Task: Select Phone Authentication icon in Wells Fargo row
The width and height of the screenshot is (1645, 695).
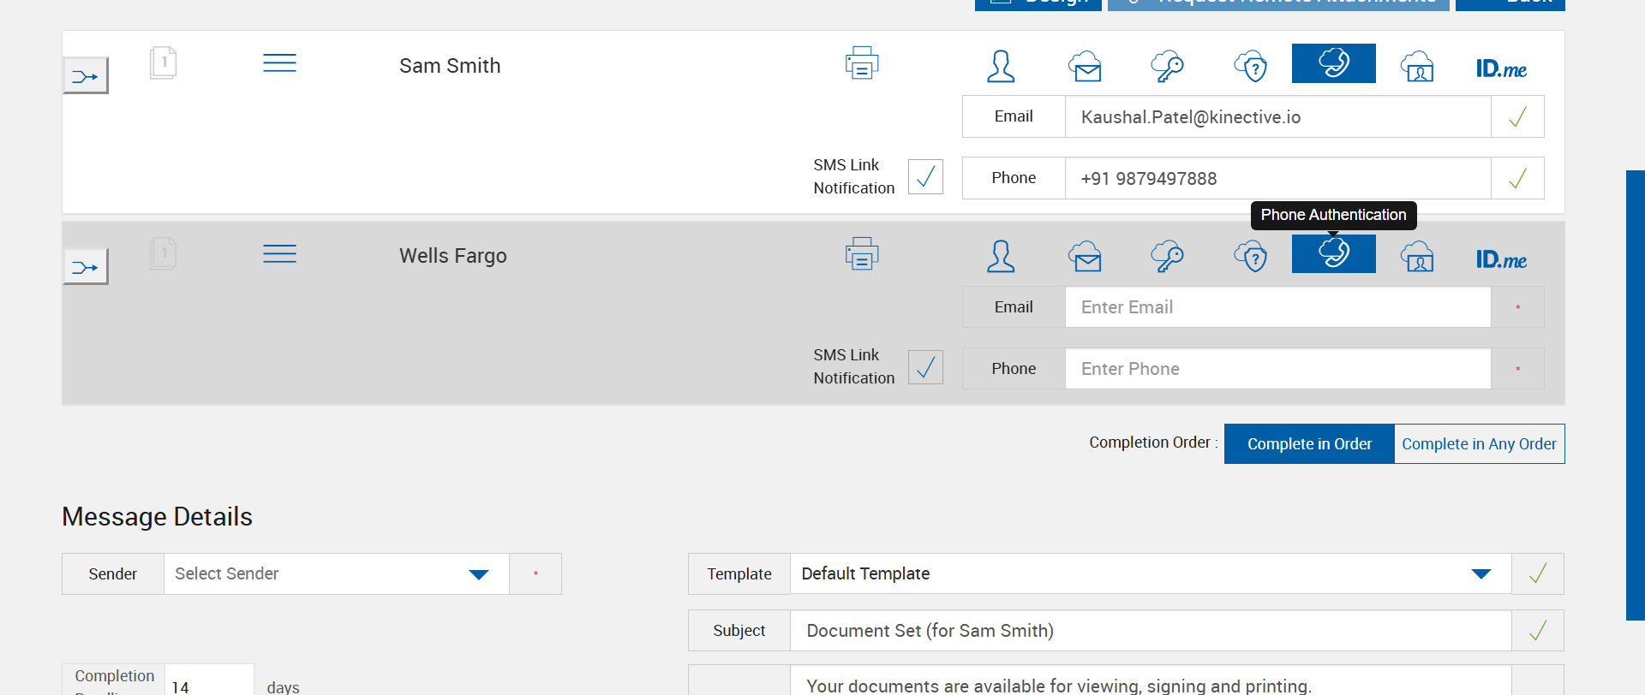Action: [1333, 254]
